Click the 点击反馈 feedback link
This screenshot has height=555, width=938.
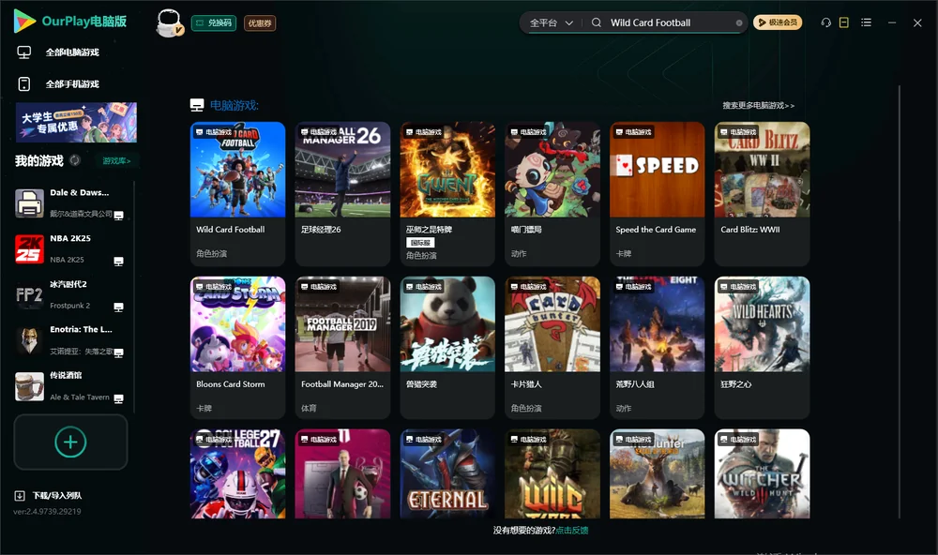572,530
